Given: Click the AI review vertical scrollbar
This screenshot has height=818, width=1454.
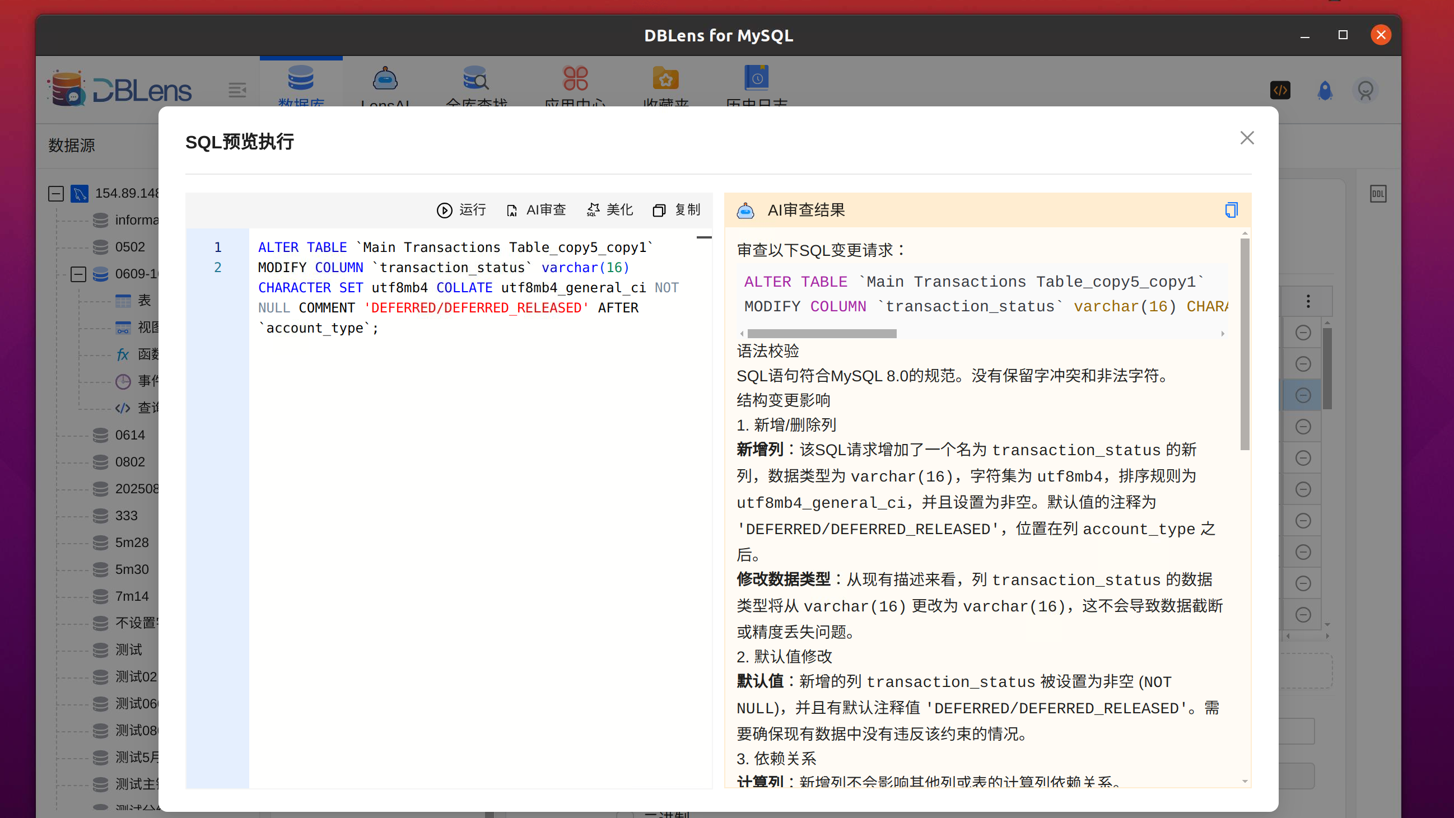Looking at the screenshot, I should [1244, 344].
